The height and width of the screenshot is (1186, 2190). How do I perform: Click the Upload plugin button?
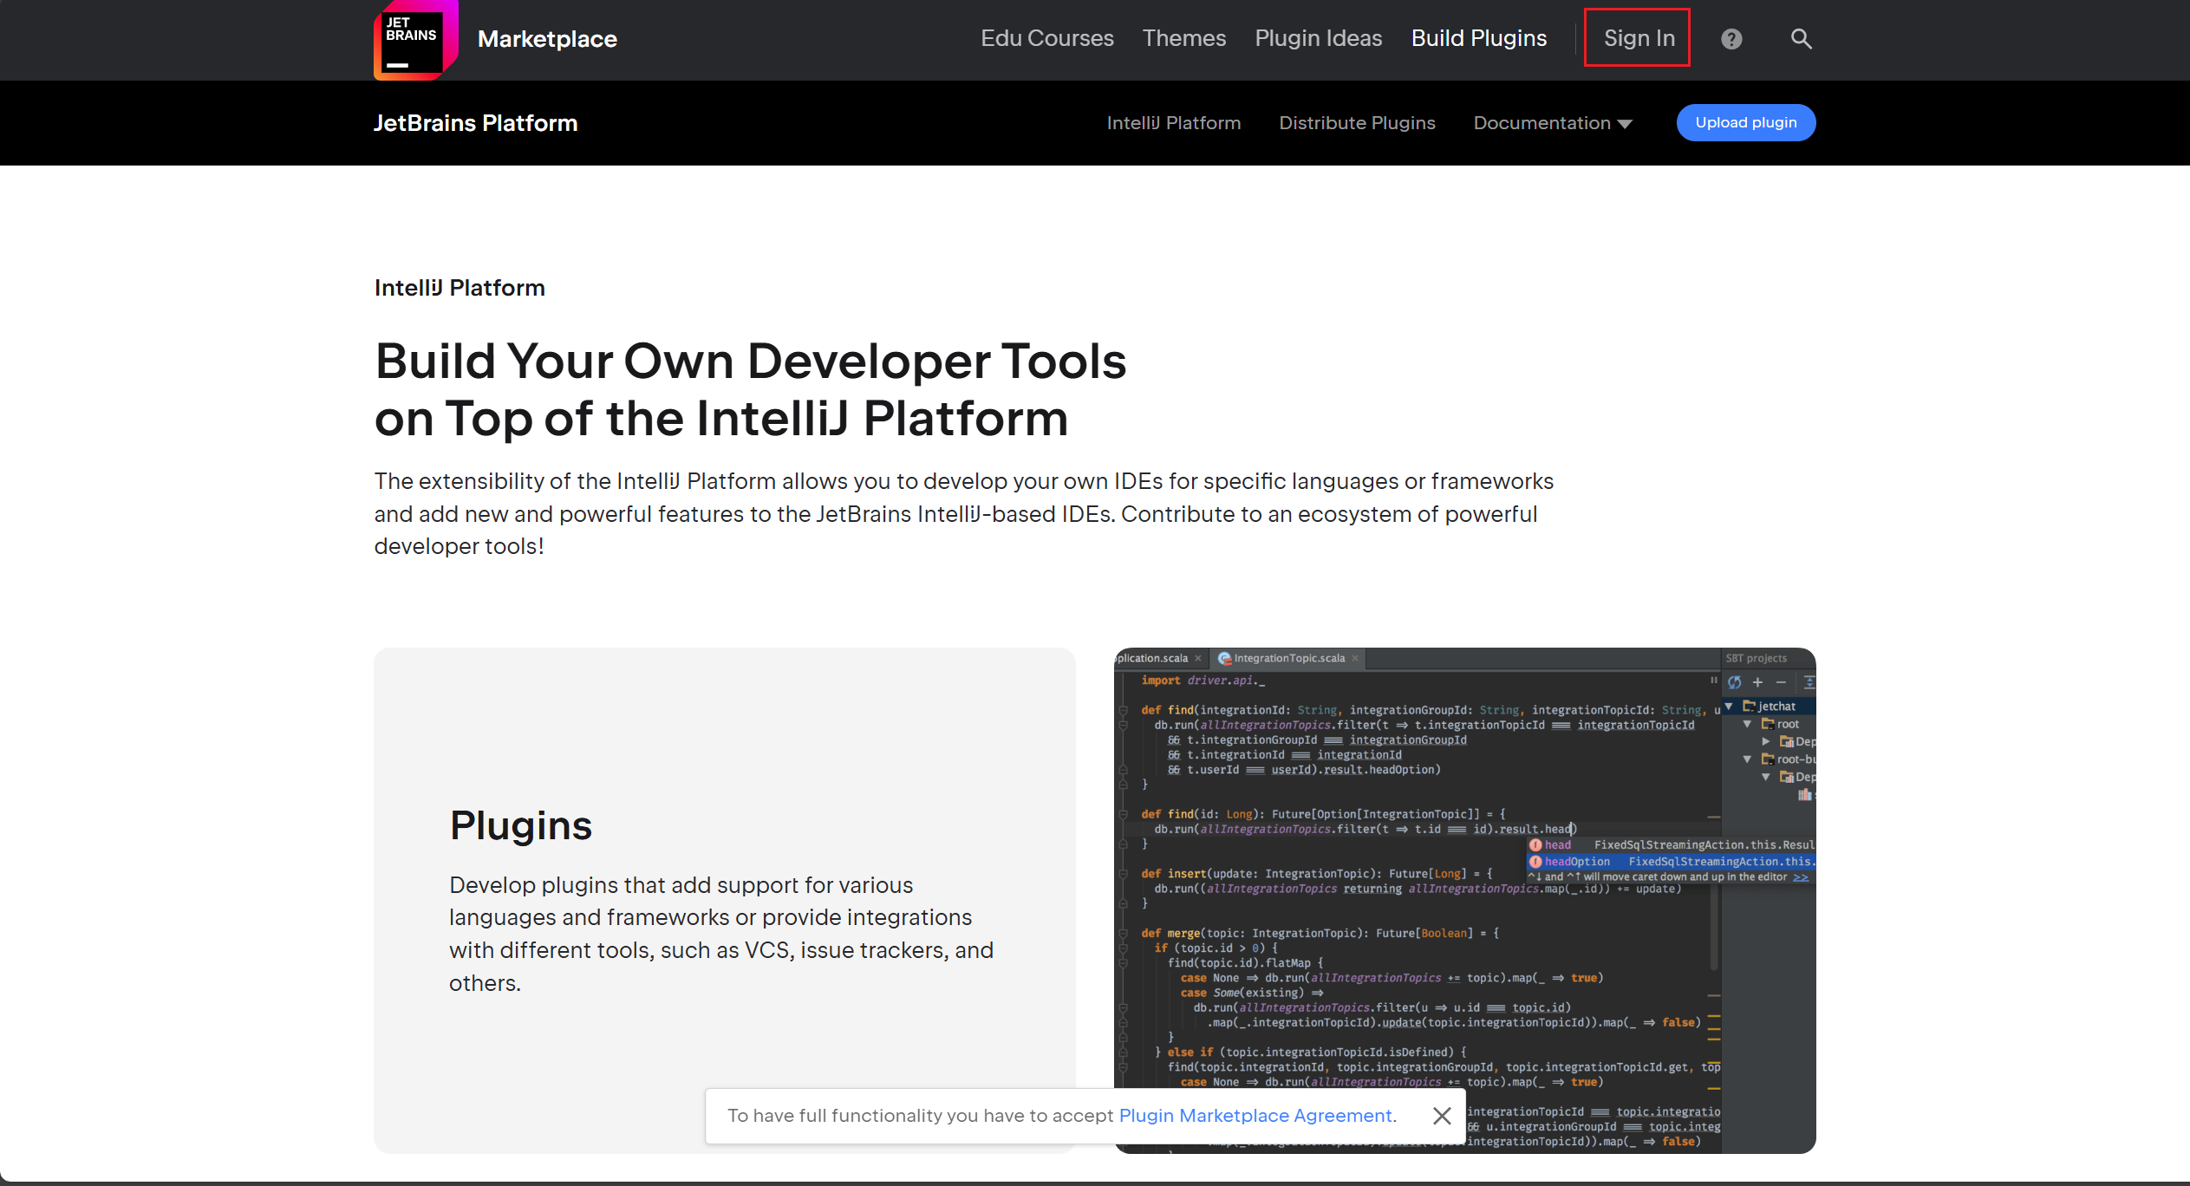click(1745, 122)
